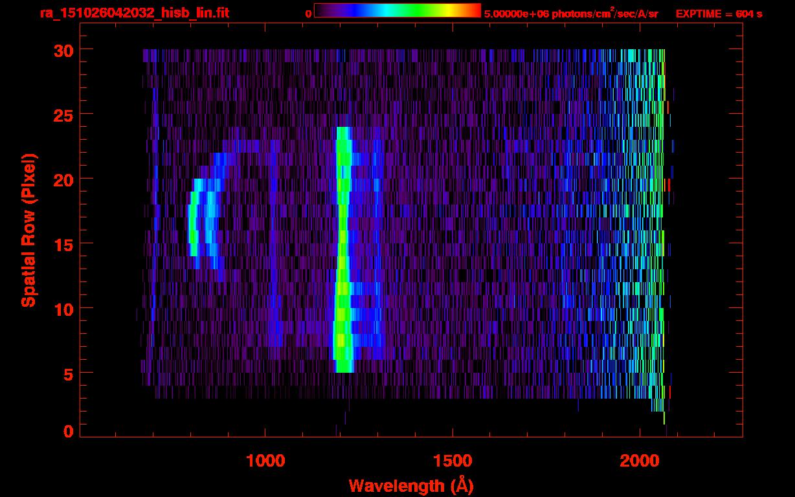This screenshot has height=497, width=795.
Task: Click the spatial row 0 tick label
Action: 69,431
